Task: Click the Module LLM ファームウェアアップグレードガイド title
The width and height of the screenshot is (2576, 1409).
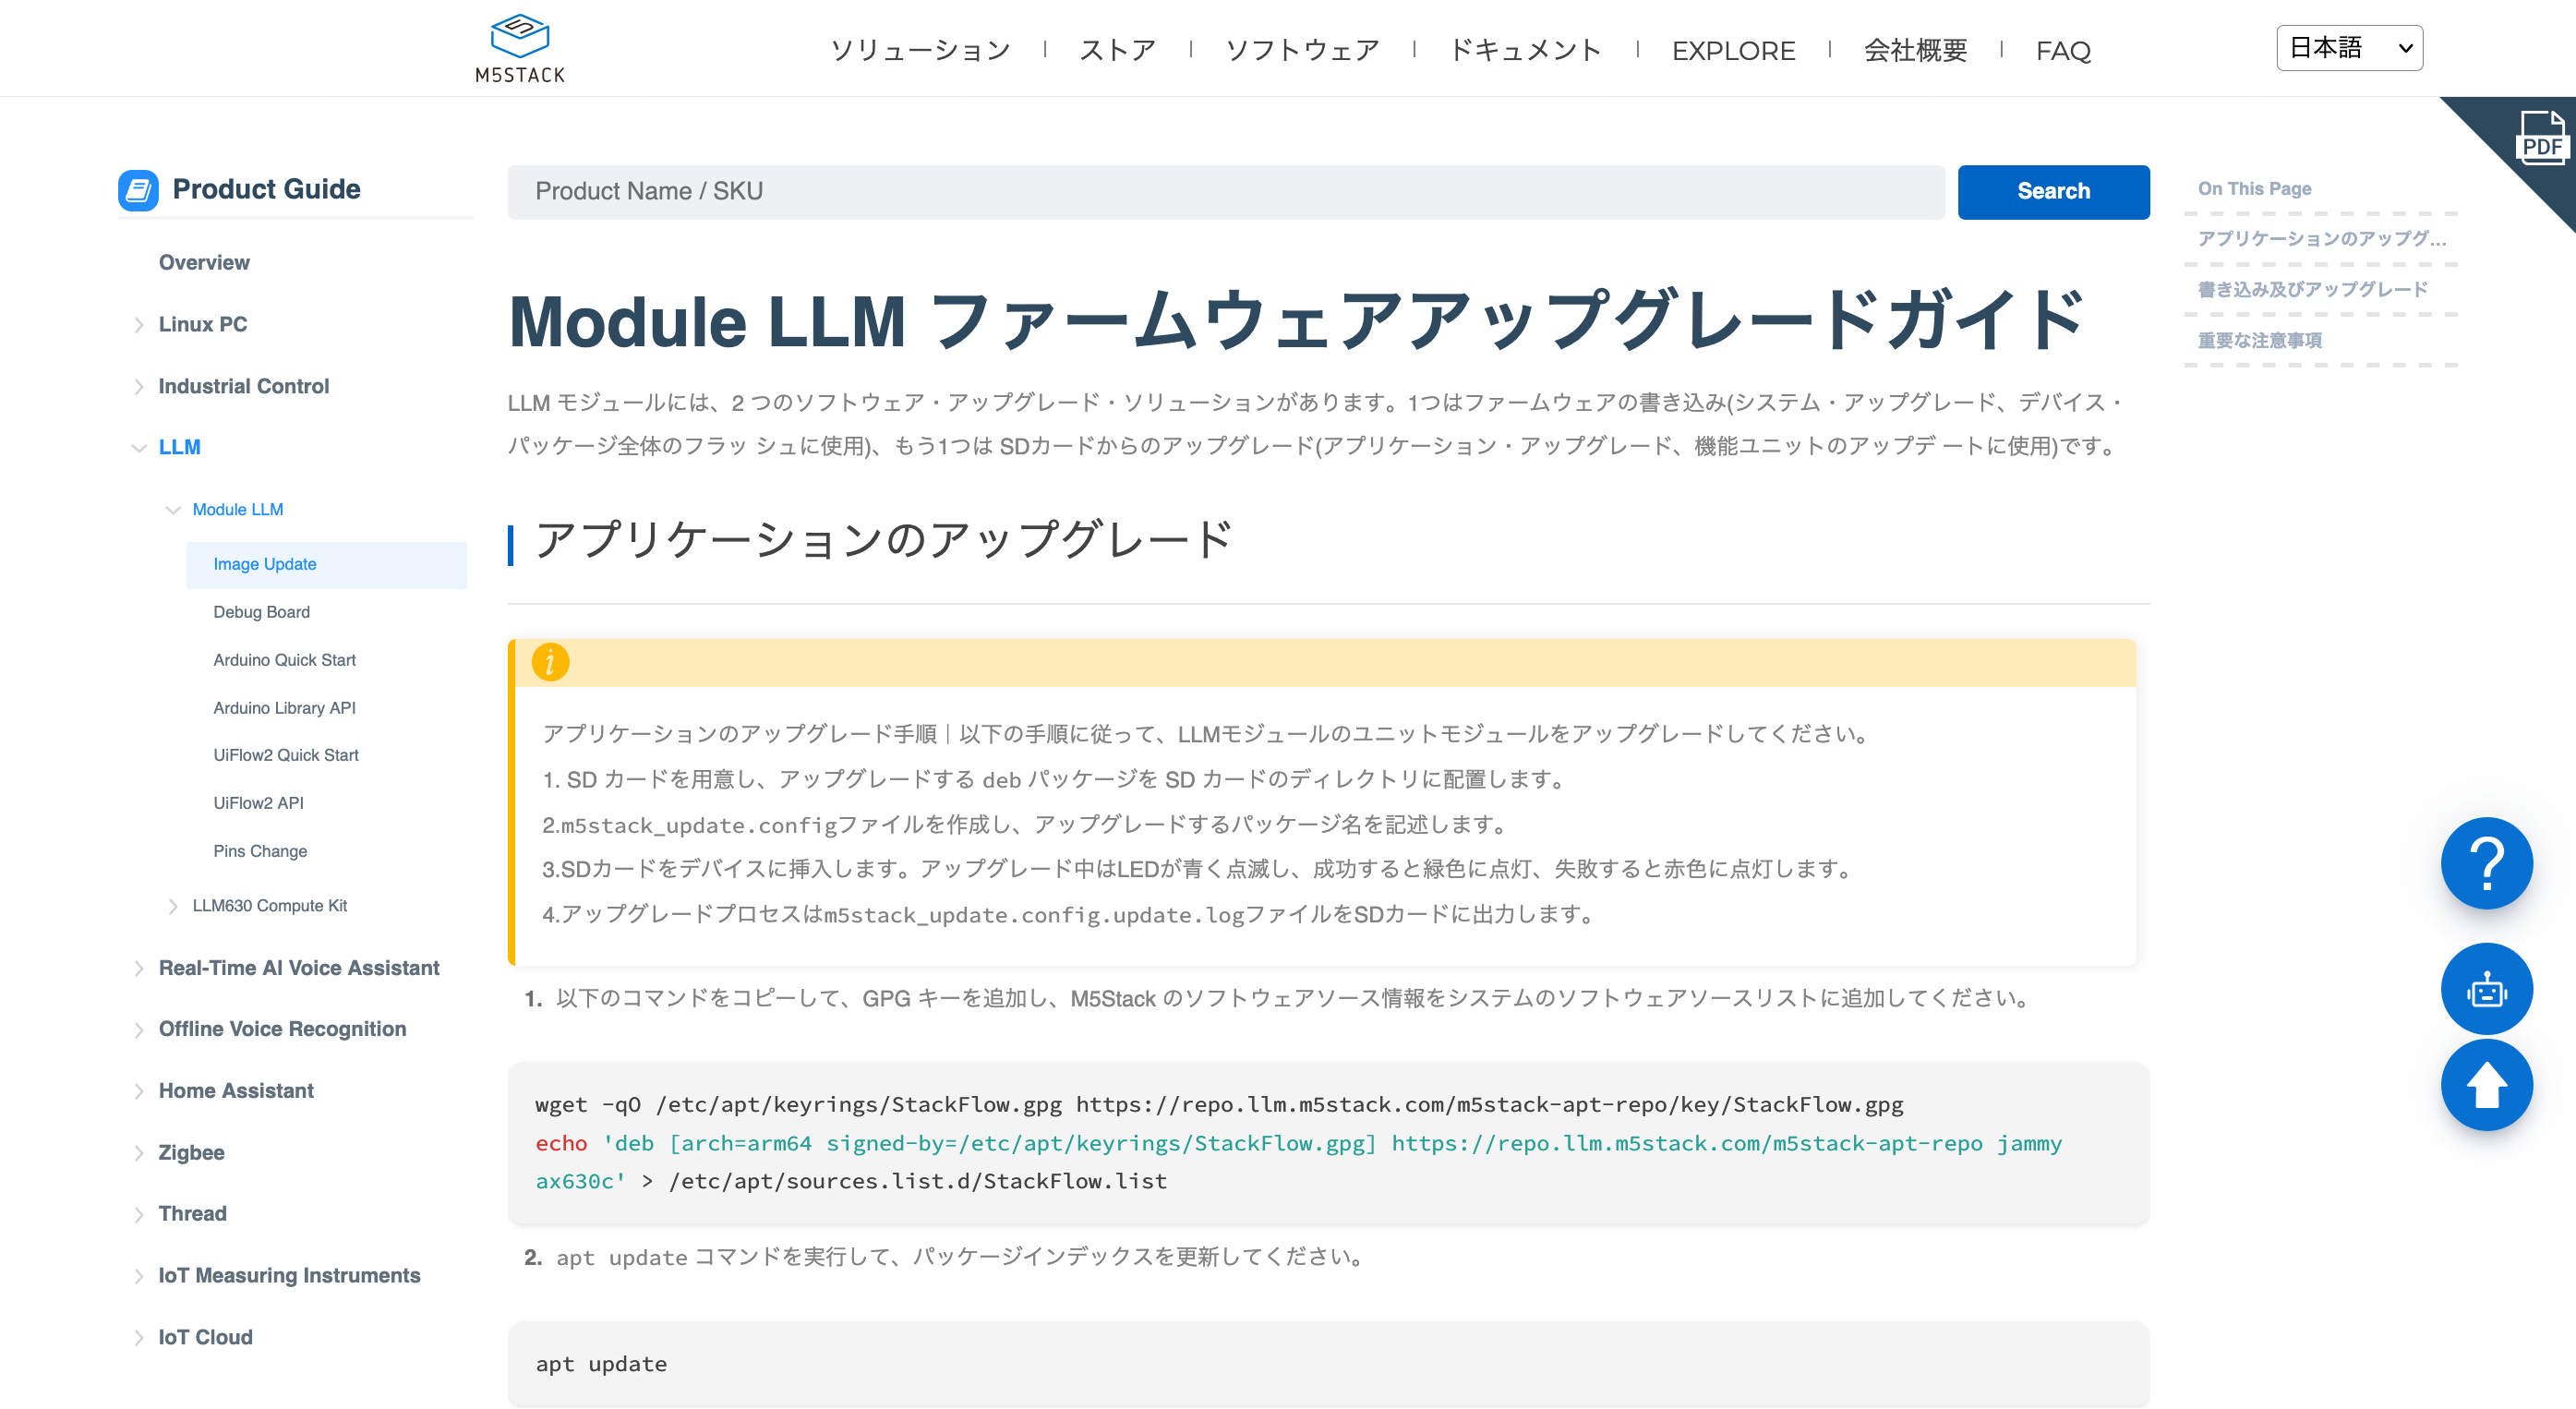Action: pos(1297,321)
